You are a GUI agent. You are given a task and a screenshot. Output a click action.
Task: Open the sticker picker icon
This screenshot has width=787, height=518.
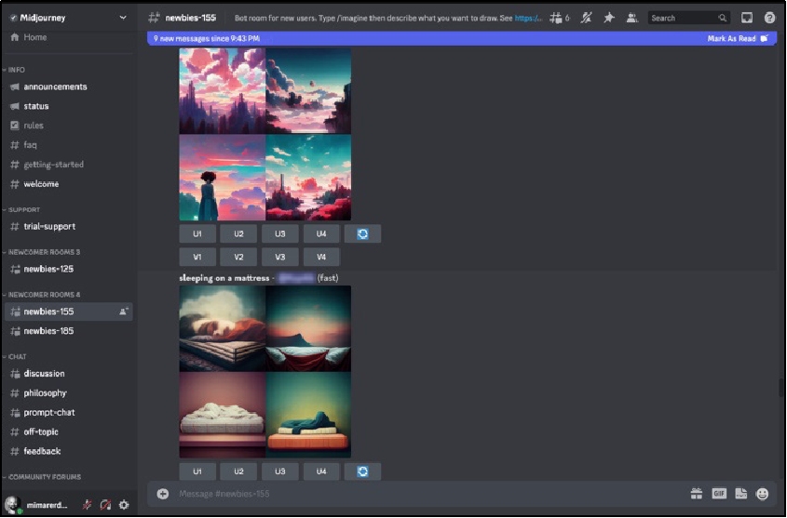pyautogui.click(x=741, y=494)
